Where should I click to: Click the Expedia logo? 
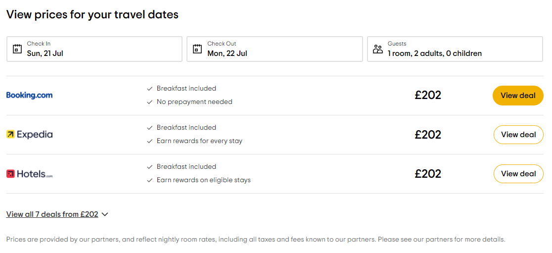click(x=29, y=134)
